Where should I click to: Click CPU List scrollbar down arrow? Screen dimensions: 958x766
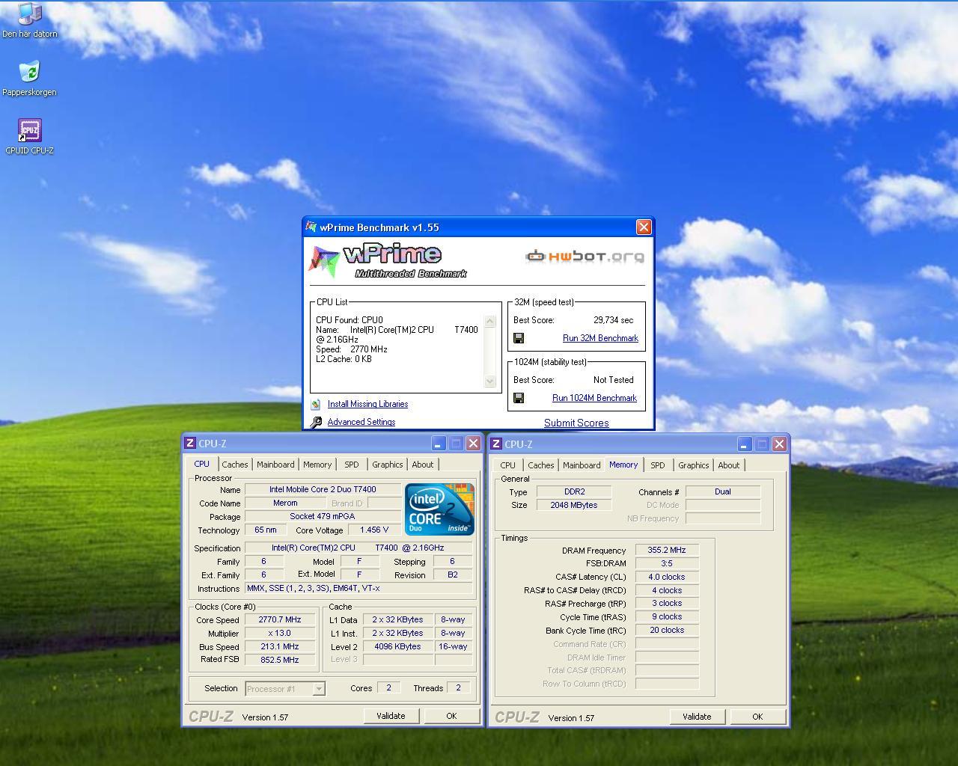coord(490,381)
